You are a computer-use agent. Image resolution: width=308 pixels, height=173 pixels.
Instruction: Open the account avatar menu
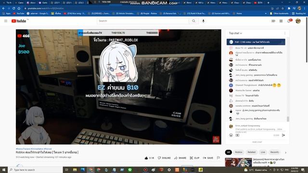tap(298, 21)
